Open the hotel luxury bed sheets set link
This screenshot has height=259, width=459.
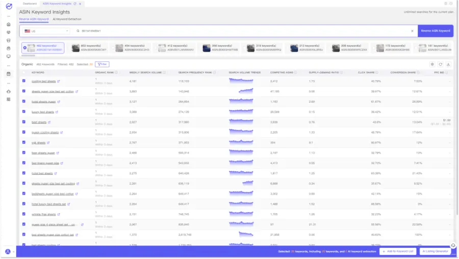coord(48,204)
